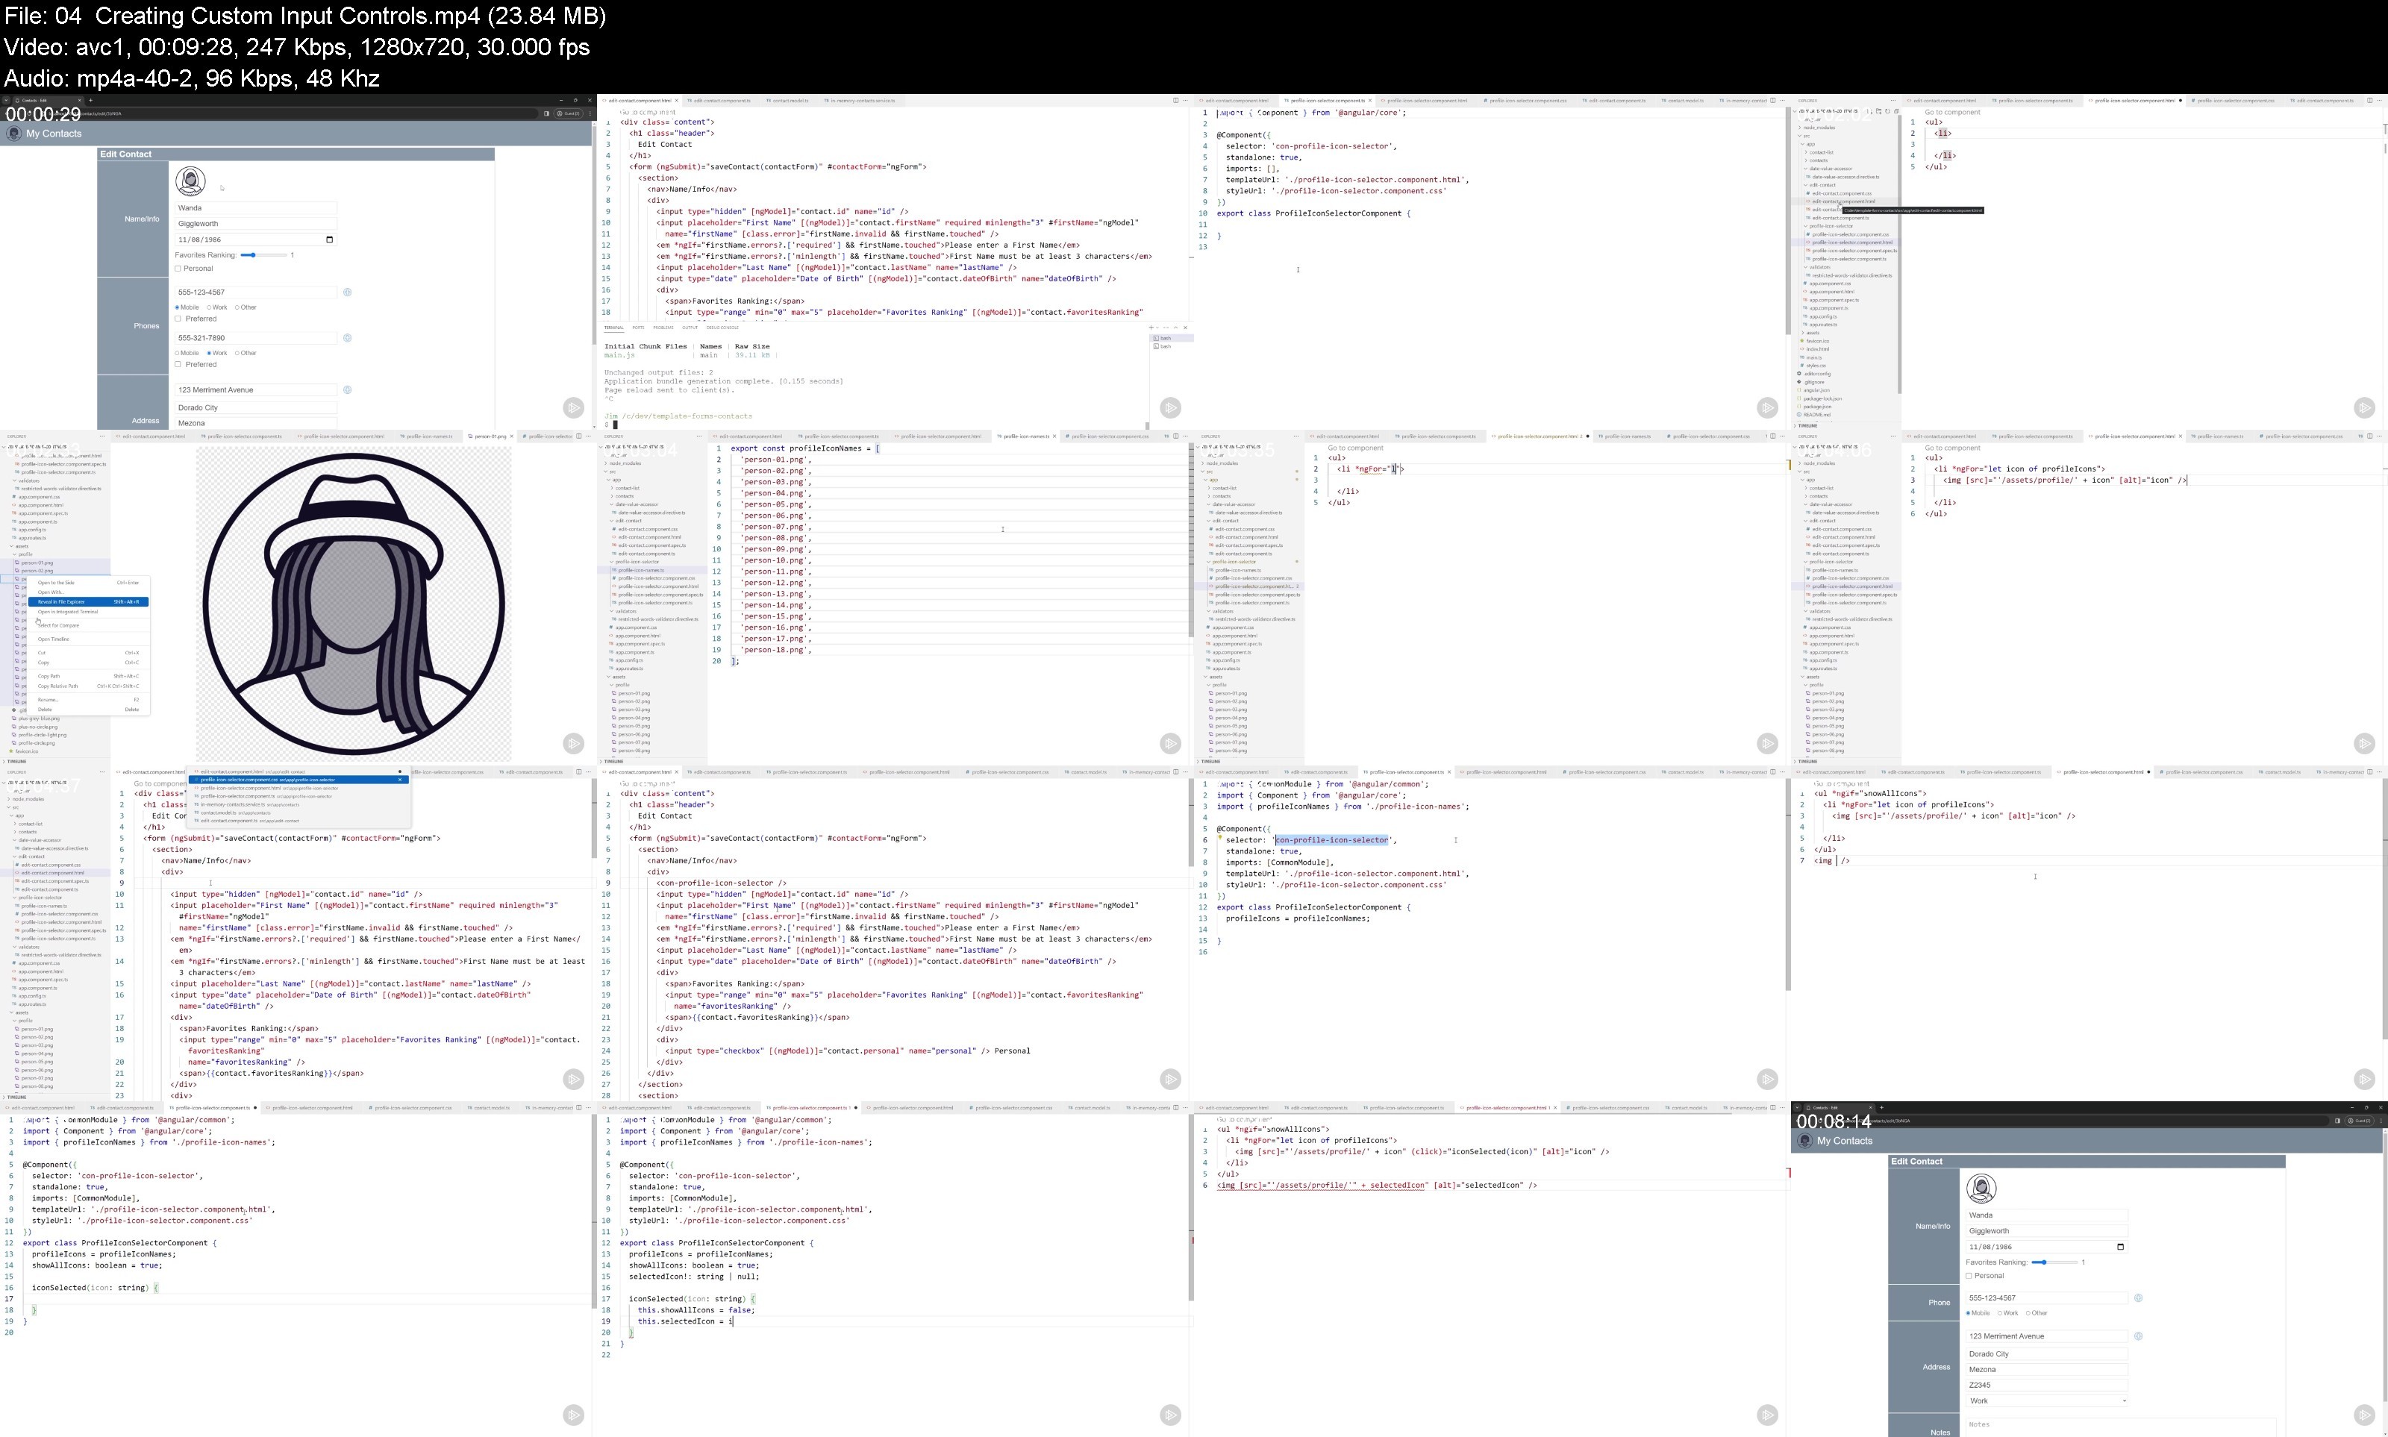The height and width of the screenshot is (1437, 2388).
Task: Expand TIMELINE section below the context menu tree
Action: [17, 761]
